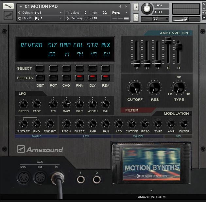This screenshot has width=206, height=202.
Task: Click the Attack (A) envelope slider
Action: pyautogui.click(x=137, y=63)
